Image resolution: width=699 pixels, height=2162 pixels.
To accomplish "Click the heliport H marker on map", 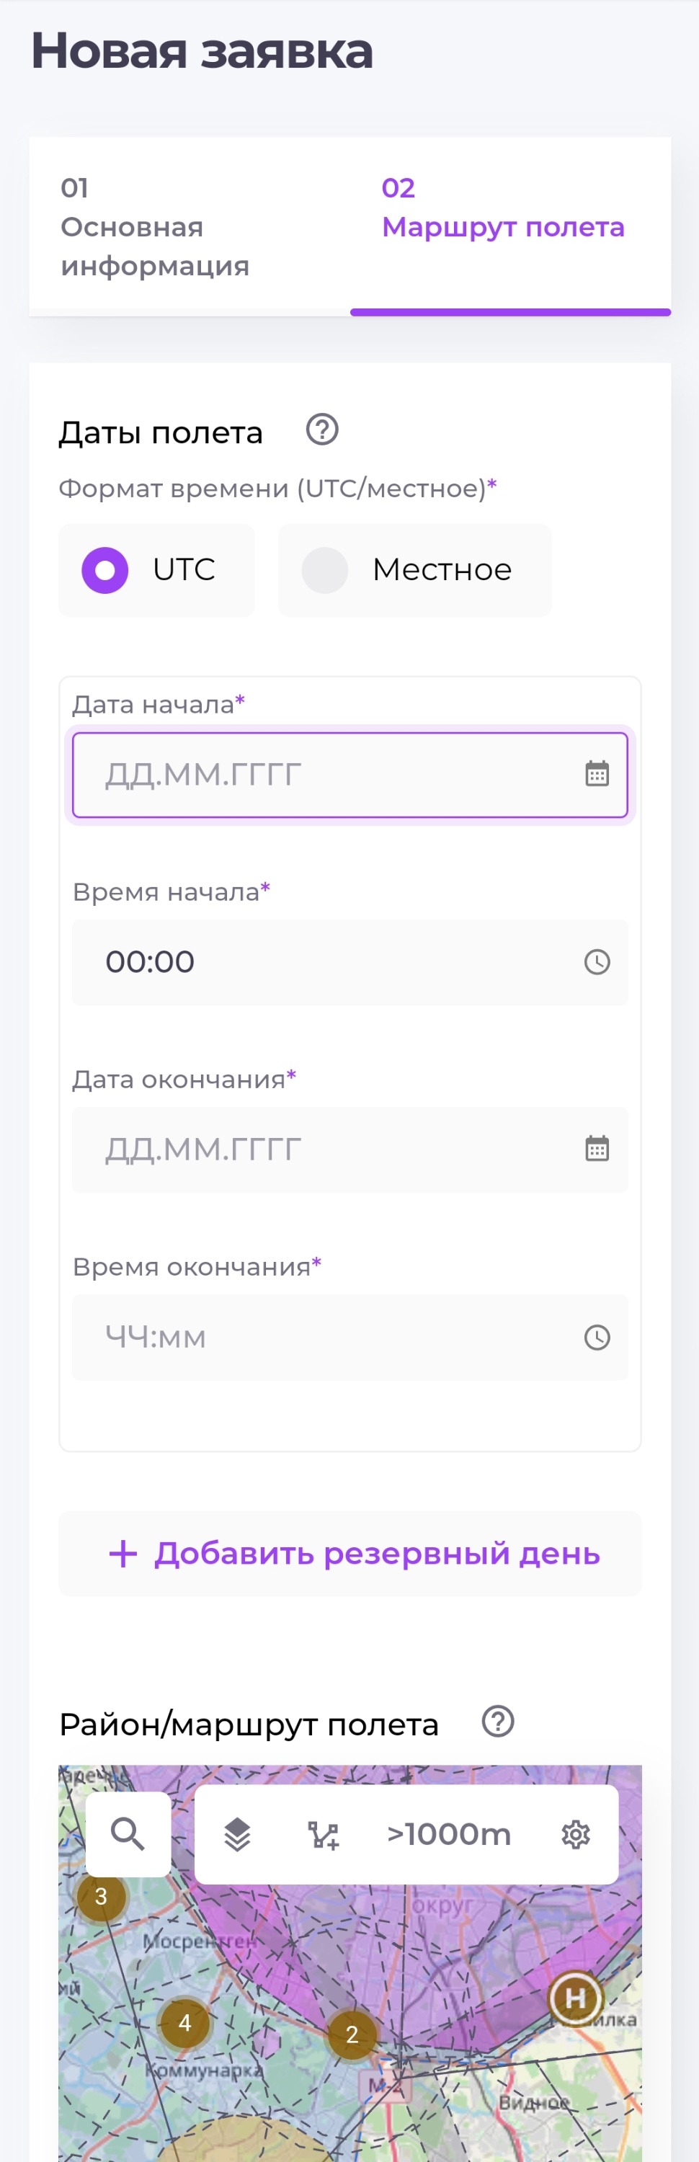I will point(576,1998).
